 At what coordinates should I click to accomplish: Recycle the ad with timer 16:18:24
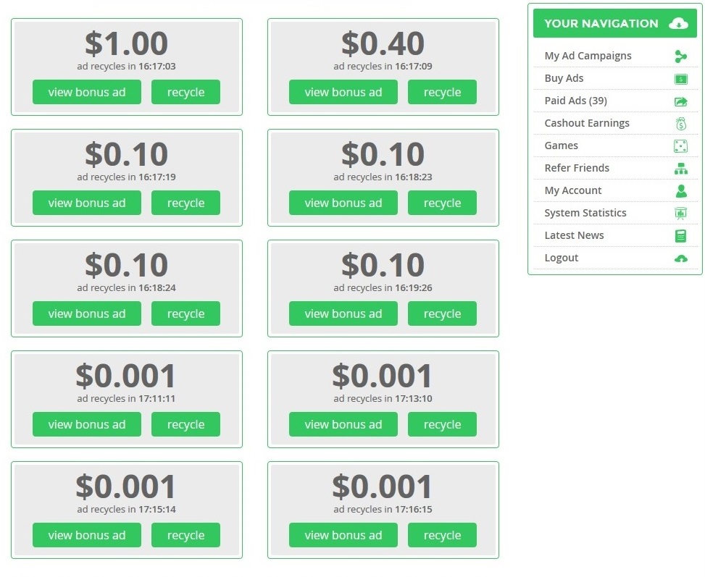tap(185, 313)
